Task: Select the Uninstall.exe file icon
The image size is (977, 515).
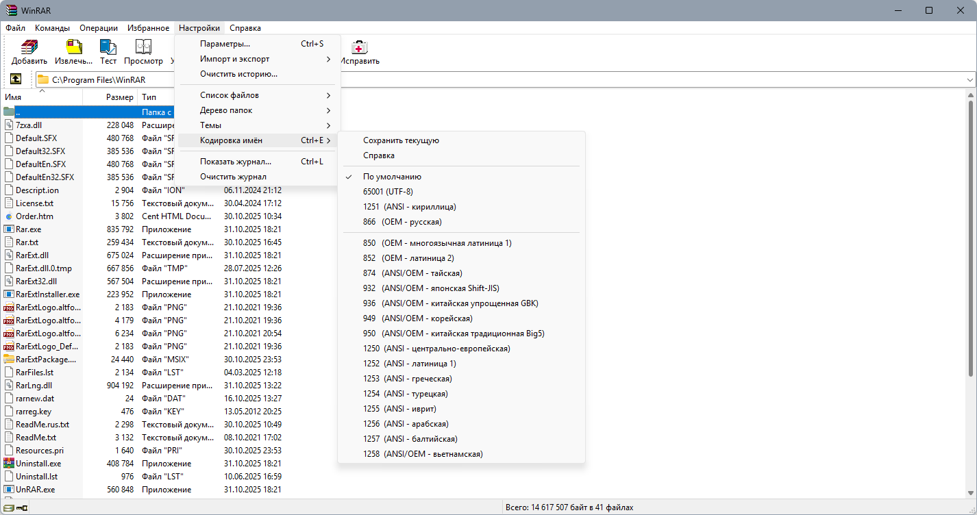Action: tap(9, 464)
